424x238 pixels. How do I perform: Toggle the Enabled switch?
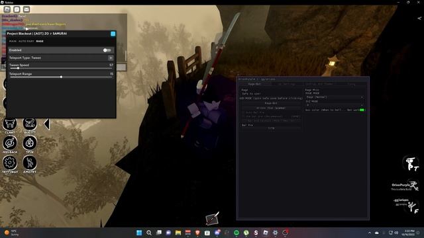point(107,50)
